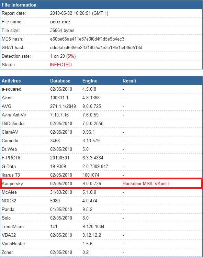Click the Backdoor.MSIL.VKont.f detection result
Image resolution: width=203 pixels, height=257 pixels.
[146, 183]
